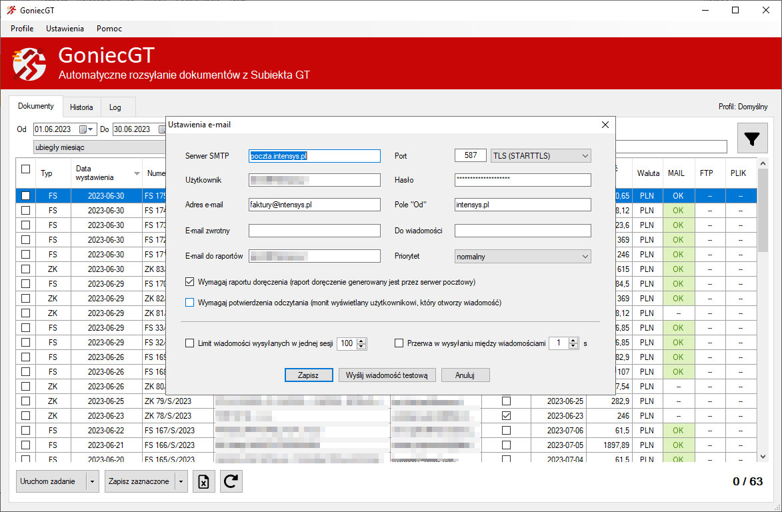Refresh the document list with the circular arrow icon
The height and width of the screenshot is (512, 782).
[231, 481]
